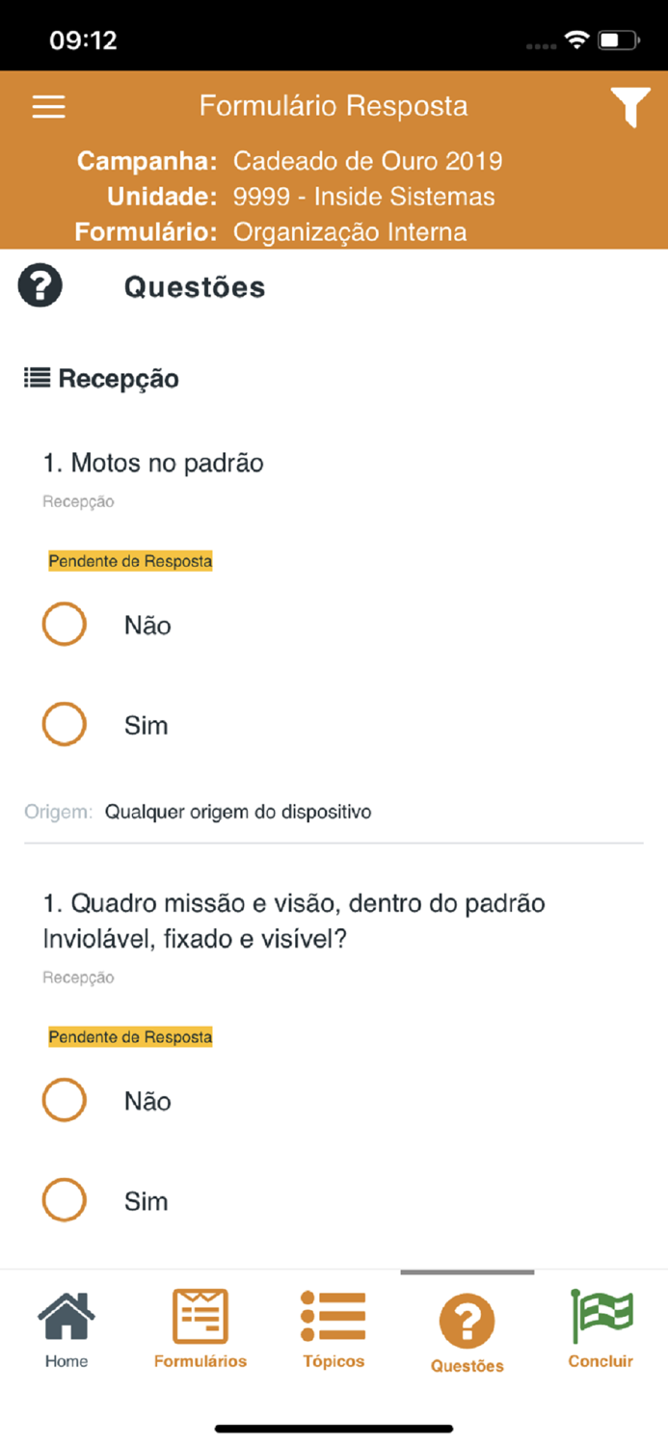
Task: Open the filter options
Action: pos(631,107)
